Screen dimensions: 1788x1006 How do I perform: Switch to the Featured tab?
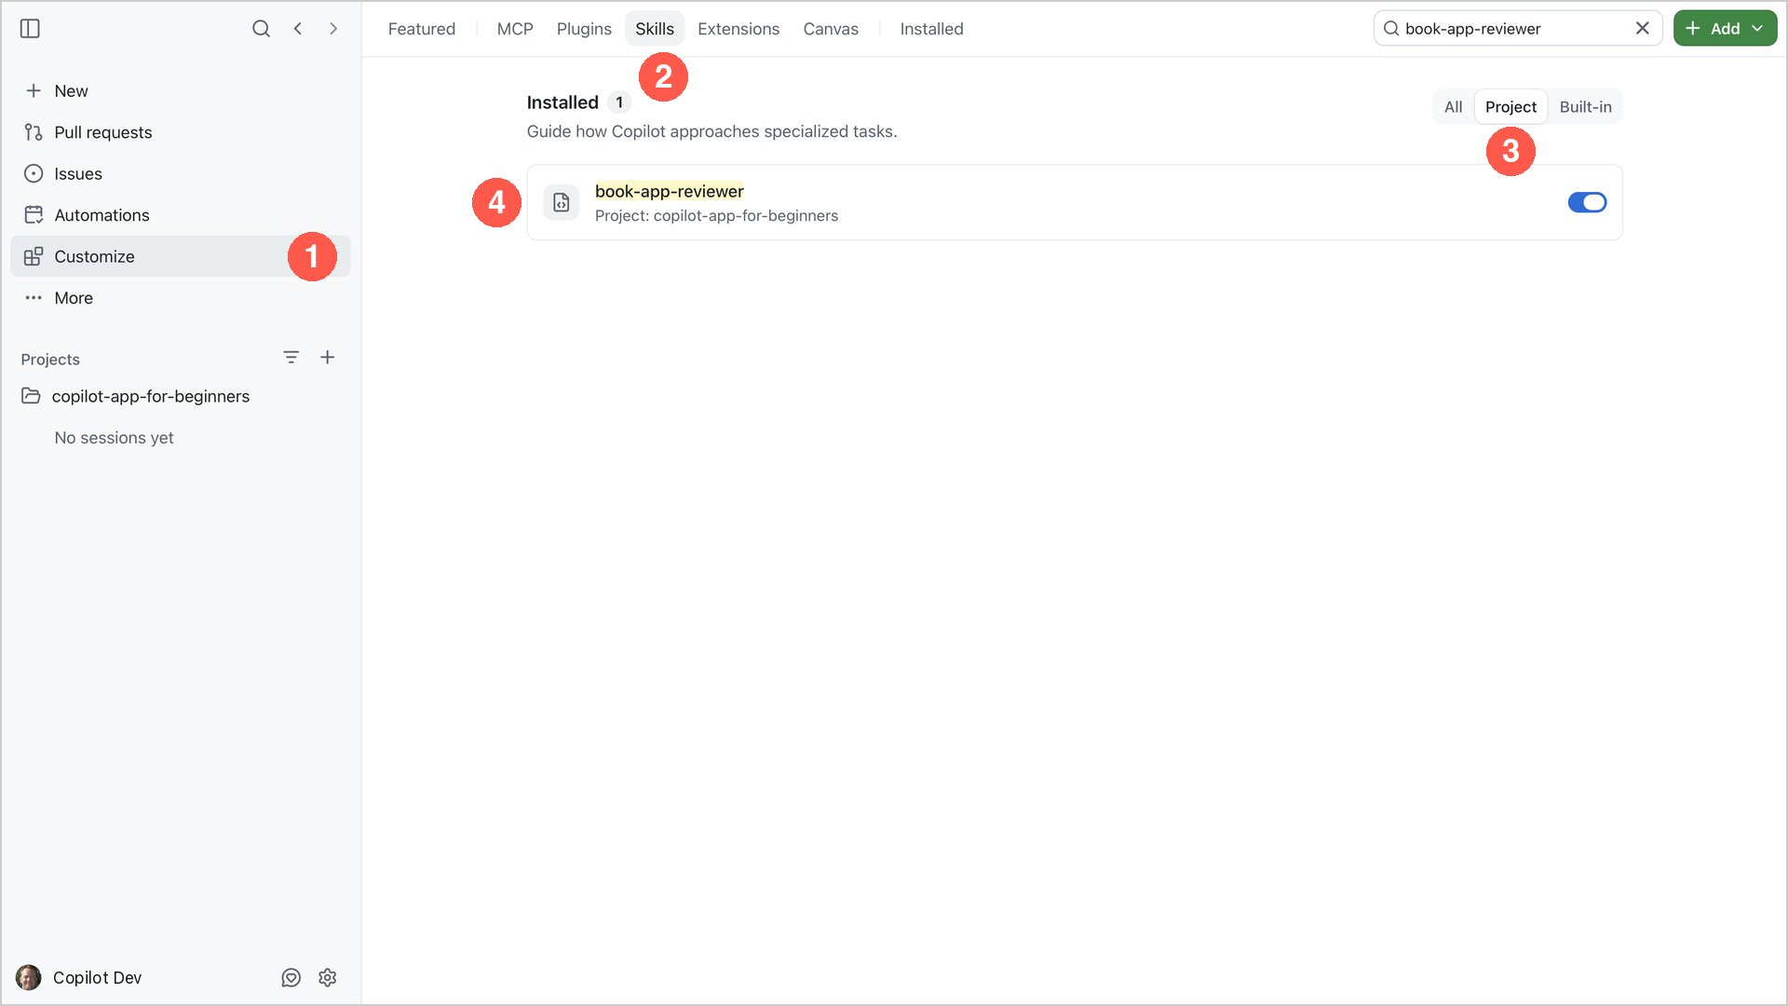tap(422, 29)
